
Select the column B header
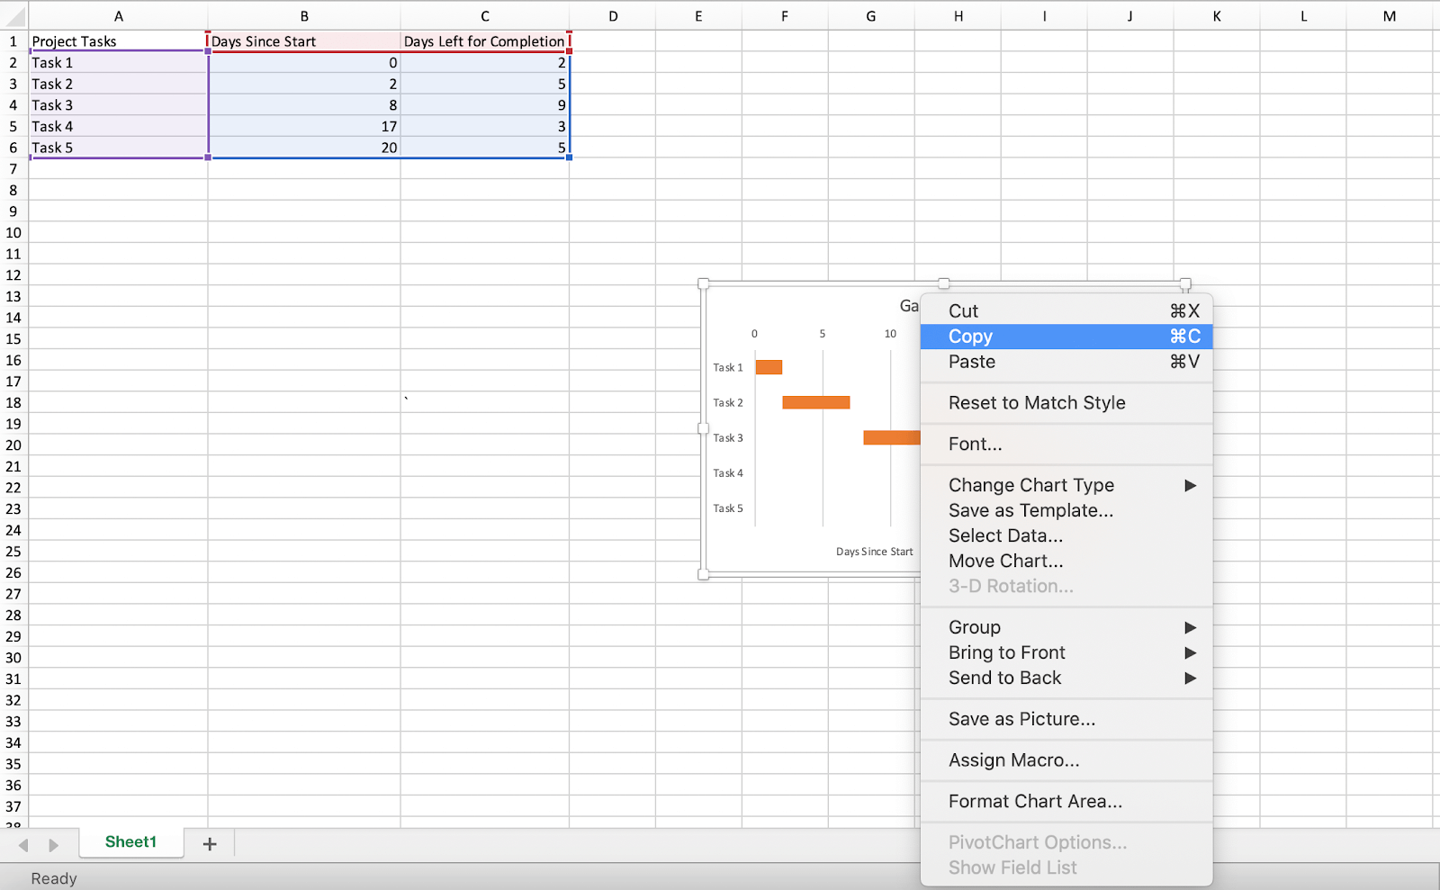pos(304,15)
